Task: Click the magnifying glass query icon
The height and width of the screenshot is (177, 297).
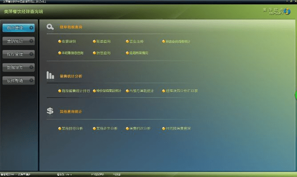Action: click(51, 27)
